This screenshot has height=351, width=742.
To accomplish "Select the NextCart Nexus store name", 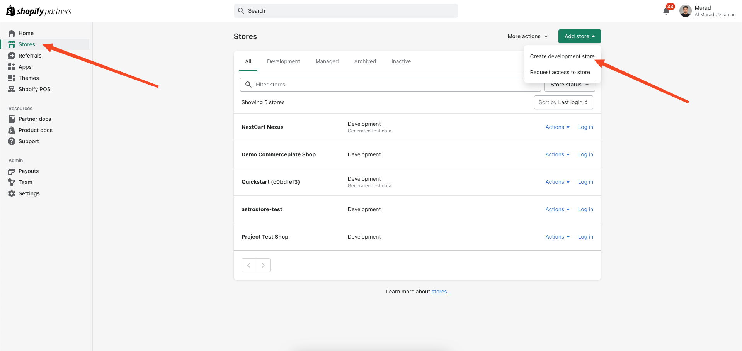I will (262, 127).
